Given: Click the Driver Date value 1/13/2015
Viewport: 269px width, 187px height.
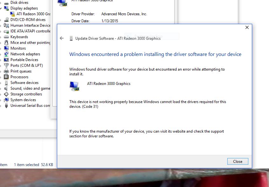Looking at the screenshot, I should pyautogui.click(x=110, y=21).
